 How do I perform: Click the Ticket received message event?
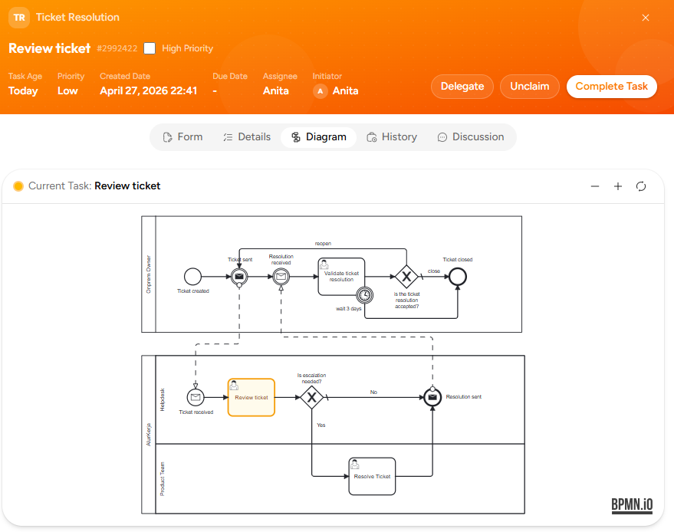(x=196, y=397)
